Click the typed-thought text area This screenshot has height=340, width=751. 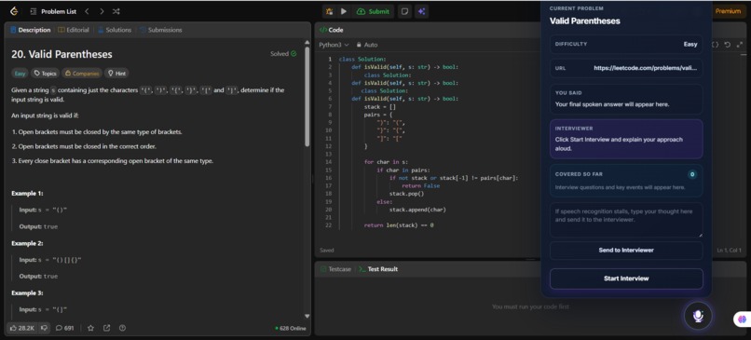click(626, 219)
